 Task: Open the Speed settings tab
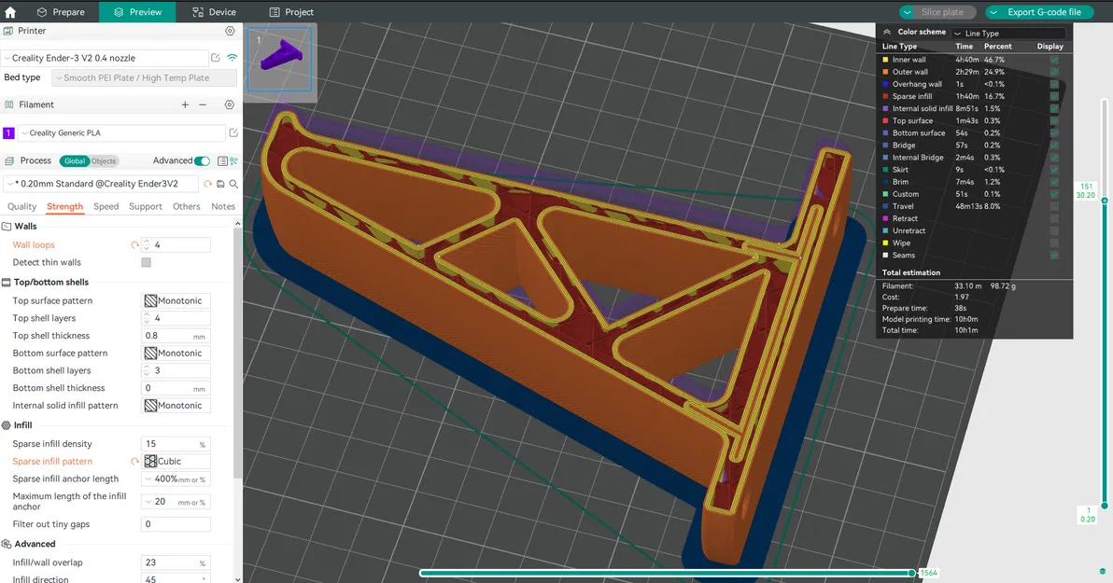click(106, 206)
